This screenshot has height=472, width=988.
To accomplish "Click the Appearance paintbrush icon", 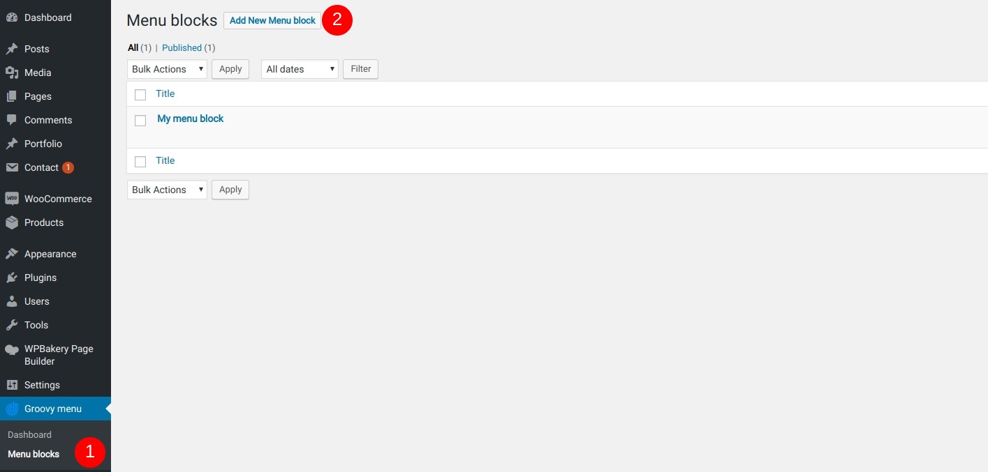I will coord(12,254).
